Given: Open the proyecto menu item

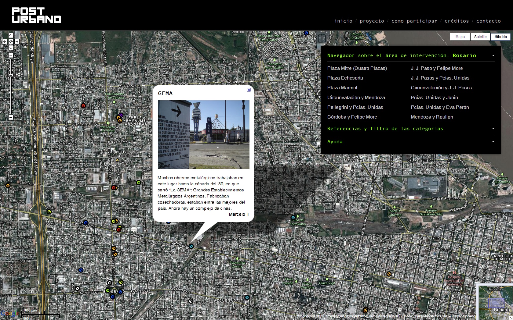Looking at the screenshot, I should tap(372, 21).
